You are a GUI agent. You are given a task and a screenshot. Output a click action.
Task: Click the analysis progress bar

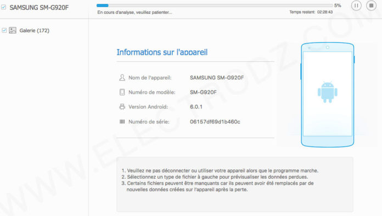tap(215, 5)
